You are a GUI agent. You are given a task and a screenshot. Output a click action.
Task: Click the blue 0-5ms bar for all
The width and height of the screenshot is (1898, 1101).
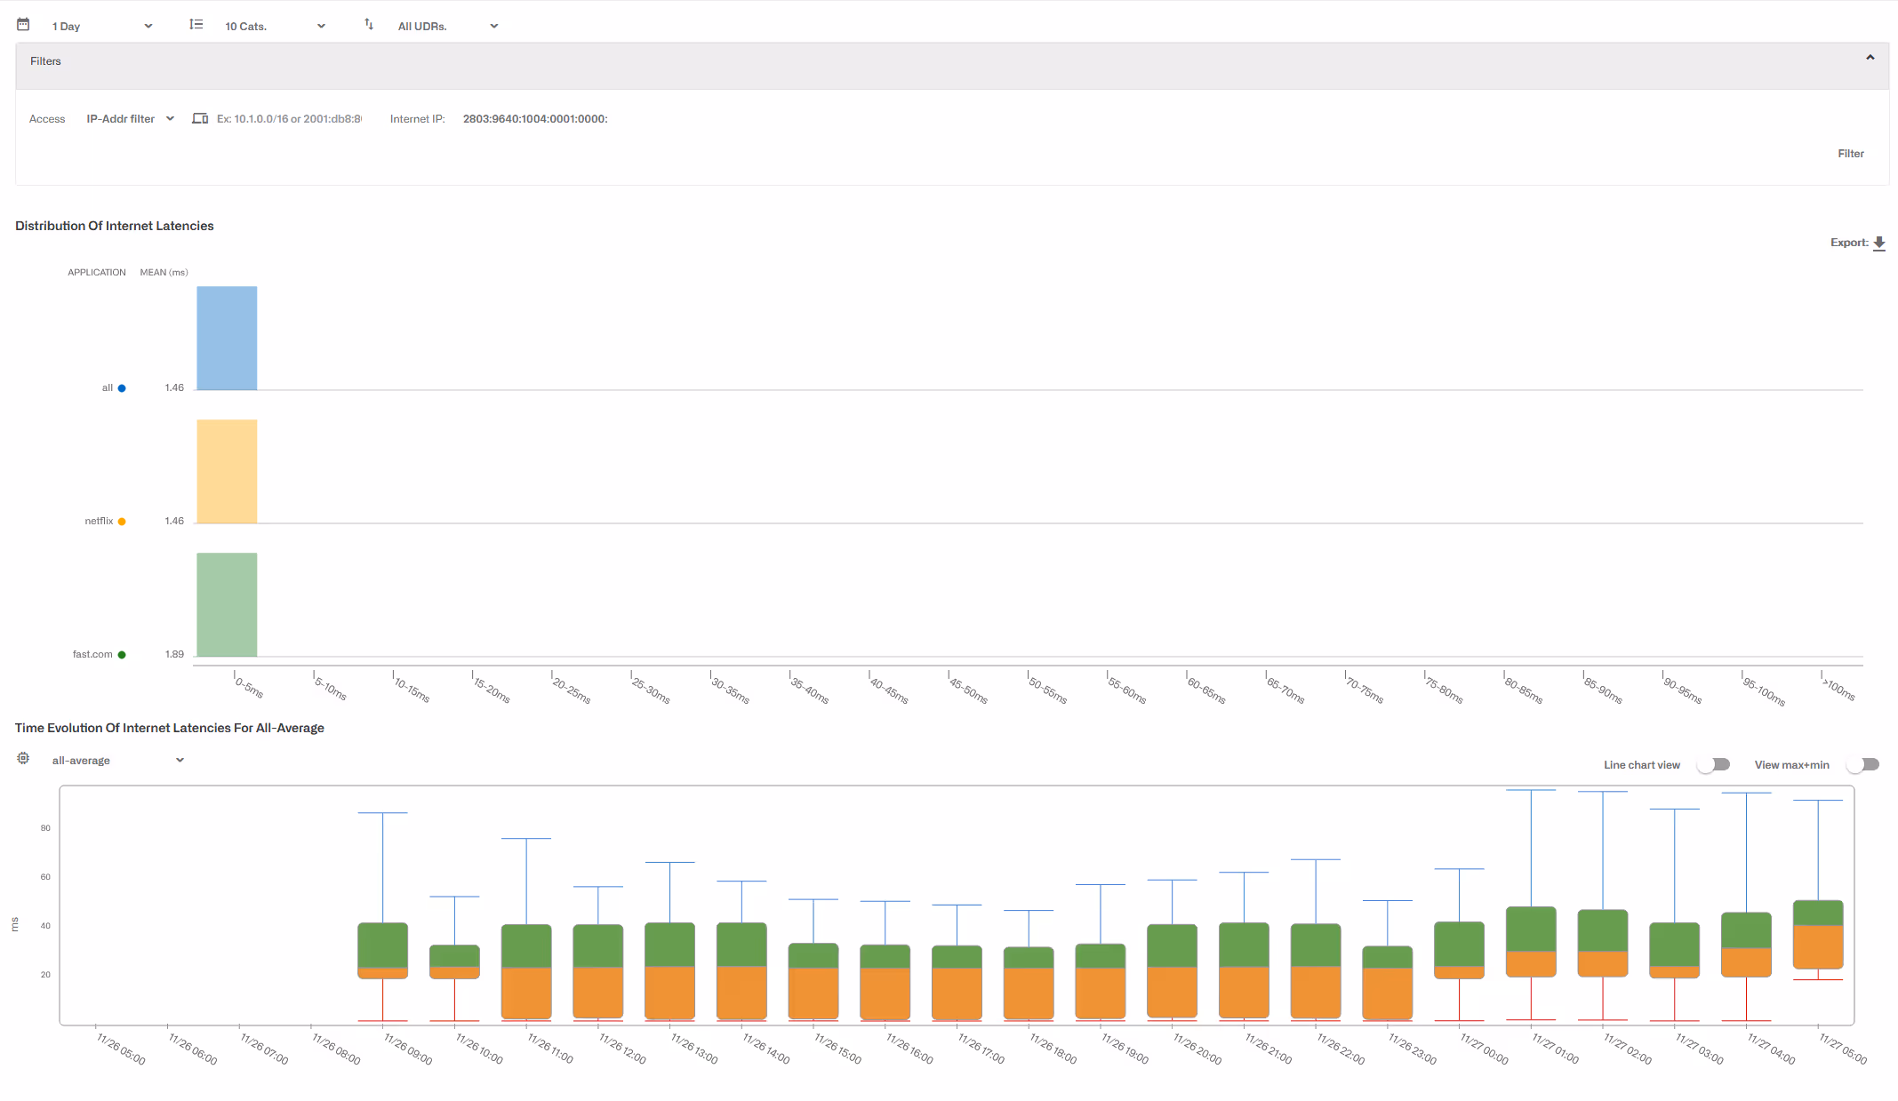tap(227, 338)
